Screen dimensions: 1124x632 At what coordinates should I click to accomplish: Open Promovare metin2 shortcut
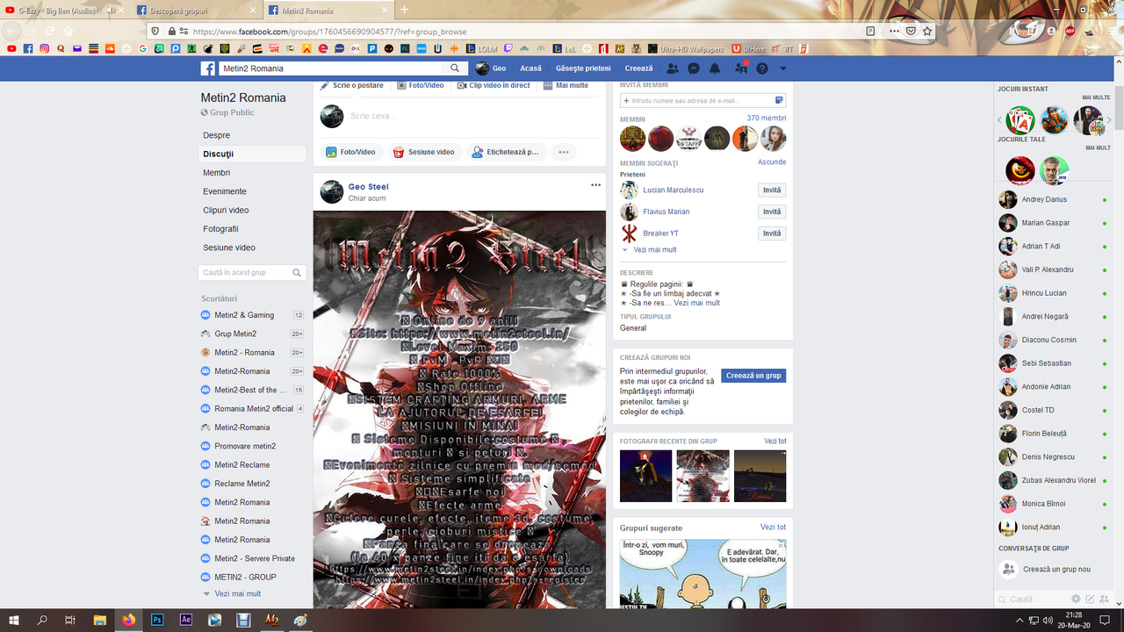(x=245, y=446)
